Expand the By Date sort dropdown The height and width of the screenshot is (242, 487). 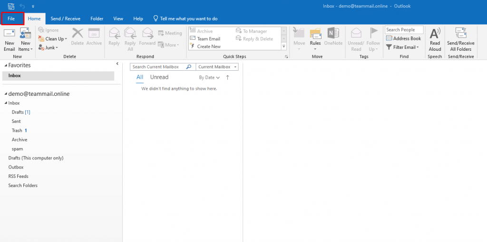[209, 77]
